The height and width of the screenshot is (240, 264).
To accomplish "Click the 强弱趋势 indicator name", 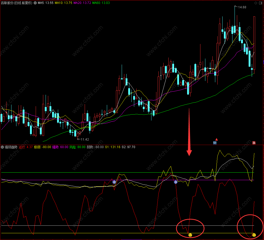I will click(x=11, y=147).
